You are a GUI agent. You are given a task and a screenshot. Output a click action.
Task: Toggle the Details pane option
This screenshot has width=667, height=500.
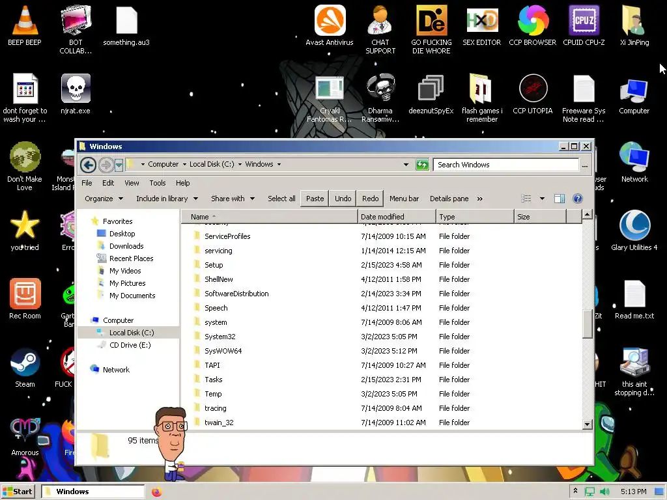(449, 199)
